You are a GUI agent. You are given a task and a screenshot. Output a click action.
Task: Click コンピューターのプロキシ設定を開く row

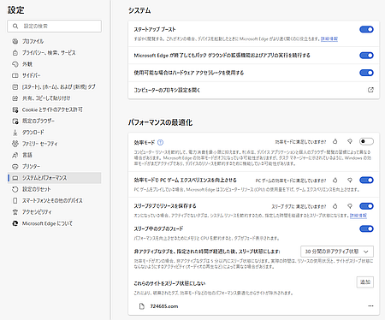click(254, 90)
